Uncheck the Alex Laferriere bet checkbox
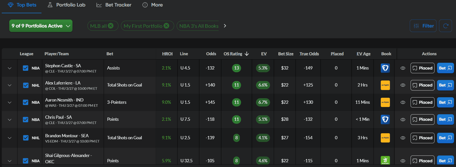 (x=25, y=85)
